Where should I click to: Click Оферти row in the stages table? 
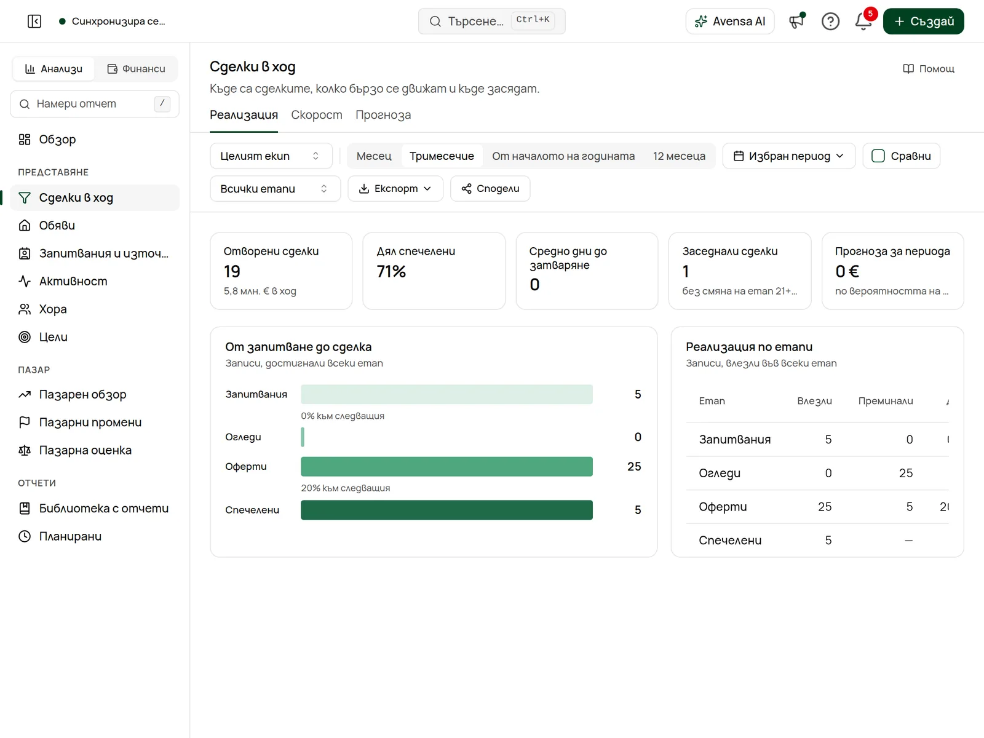817,507
